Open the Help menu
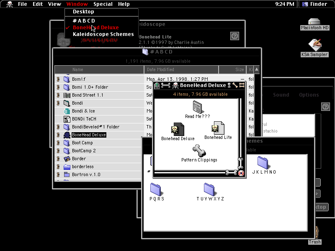 click(124, 4)
